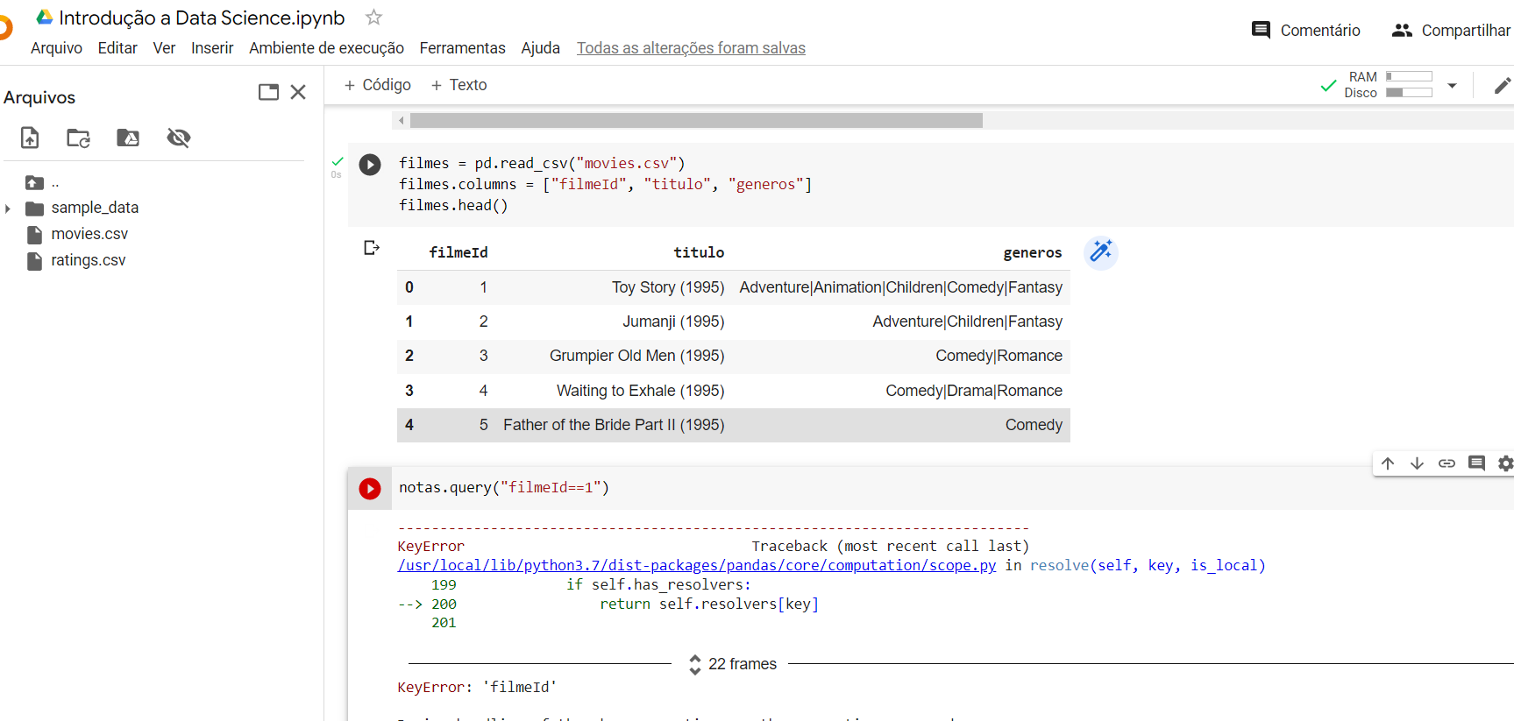Click the titulo column header
The width and height of the screenshot is (1514, 721).
(699, 253)
